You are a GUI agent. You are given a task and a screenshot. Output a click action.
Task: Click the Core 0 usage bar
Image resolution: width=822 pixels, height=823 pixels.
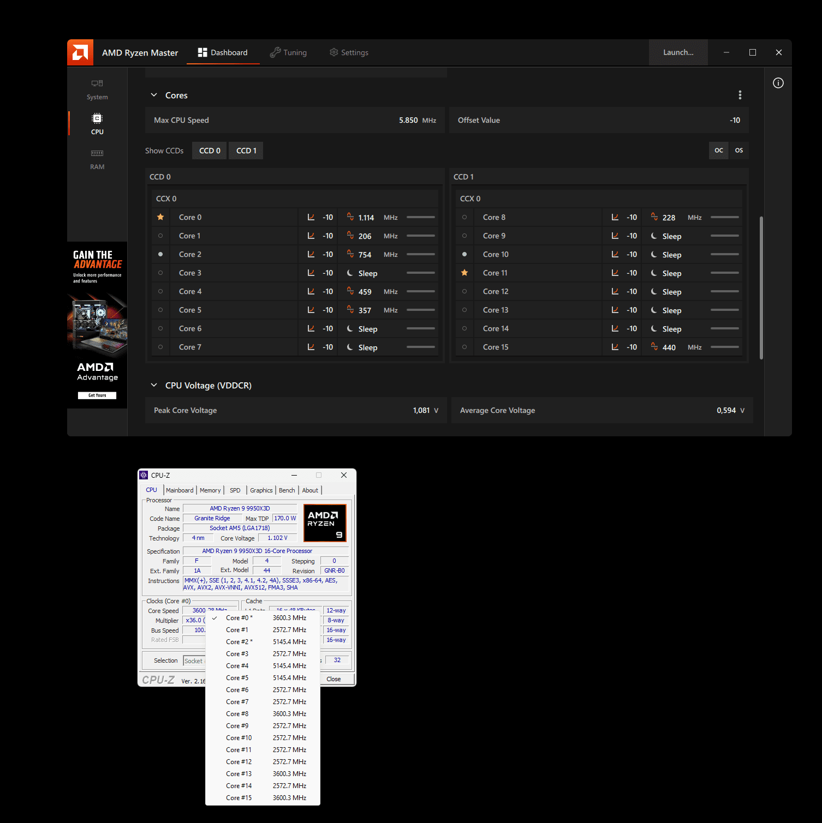[x=421, y=217]
